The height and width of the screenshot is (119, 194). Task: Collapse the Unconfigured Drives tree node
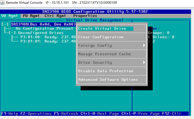coord(12,33)
